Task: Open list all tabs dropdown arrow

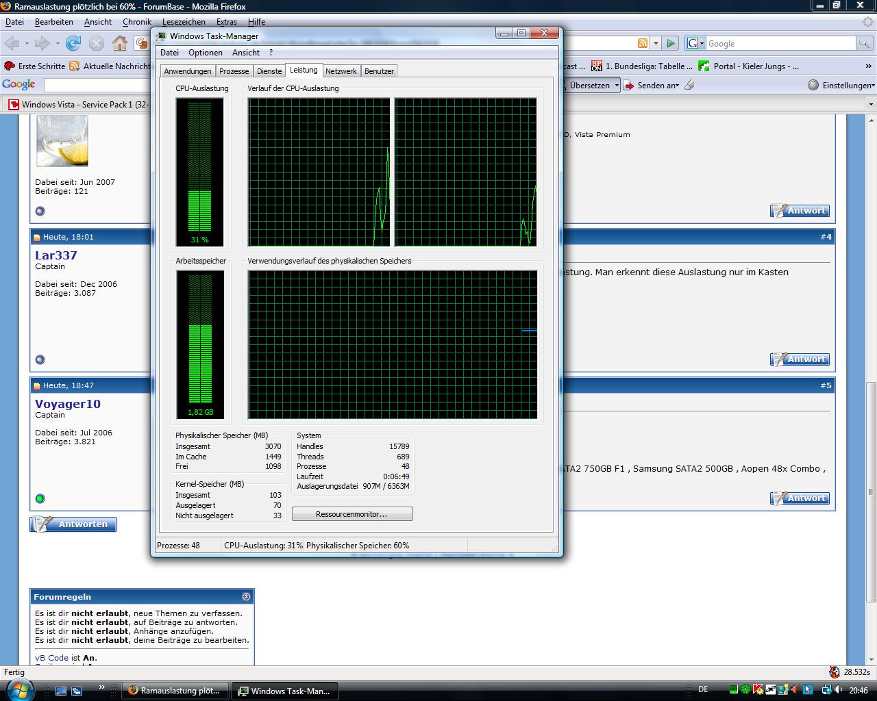Action: (x=871, y=105)
